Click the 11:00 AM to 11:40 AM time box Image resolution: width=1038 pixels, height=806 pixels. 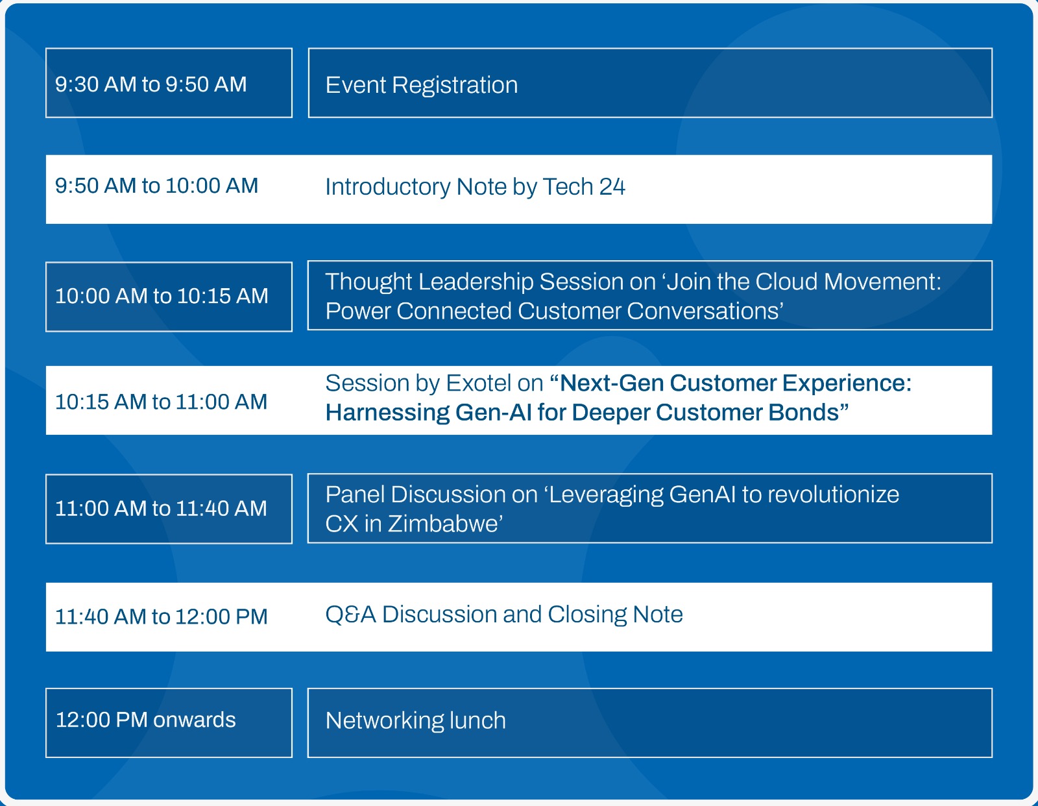tap(169, 509)
